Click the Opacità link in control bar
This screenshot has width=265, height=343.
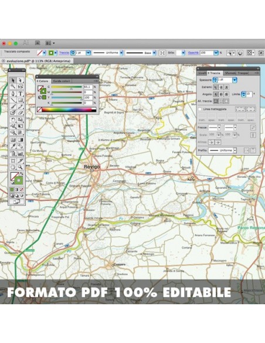[x=193, y=53]
